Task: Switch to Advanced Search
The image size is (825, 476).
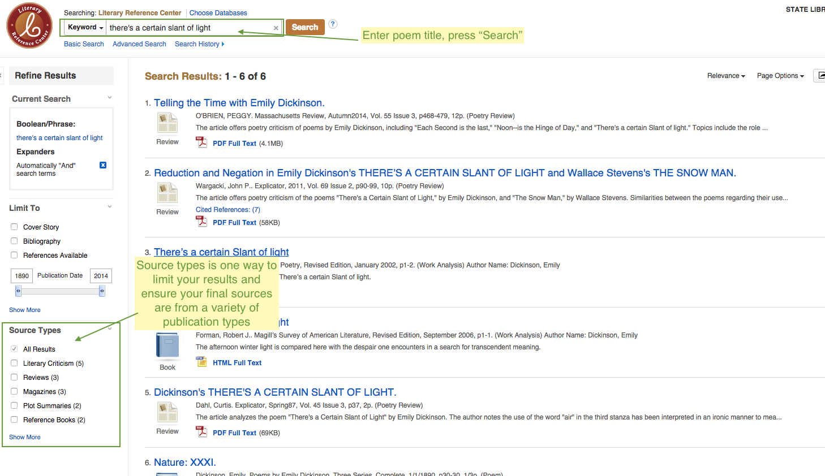Action: pyautogui.click(x=139, y=44)
